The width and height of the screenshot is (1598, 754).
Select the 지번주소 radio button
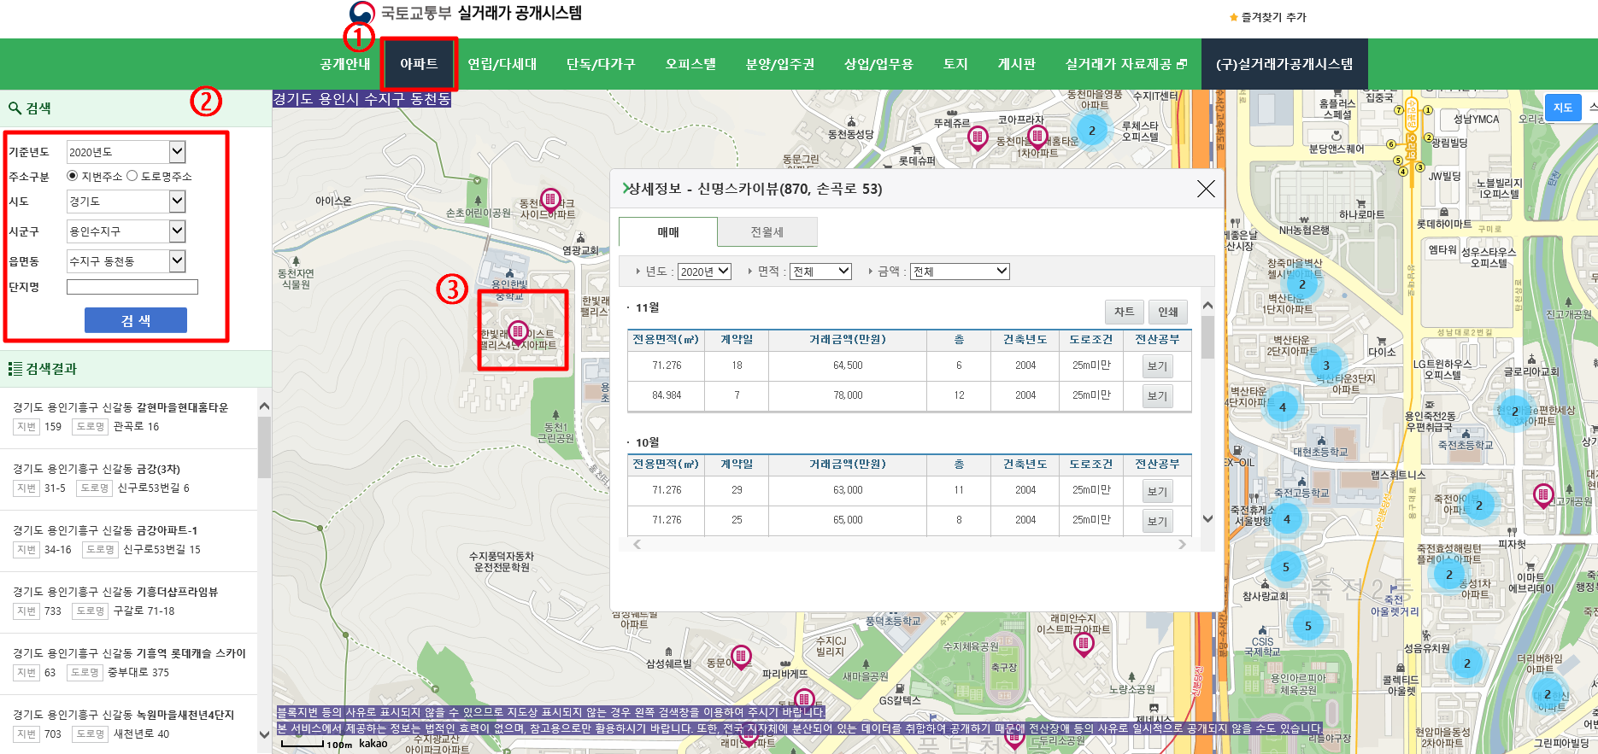[72, 176]
